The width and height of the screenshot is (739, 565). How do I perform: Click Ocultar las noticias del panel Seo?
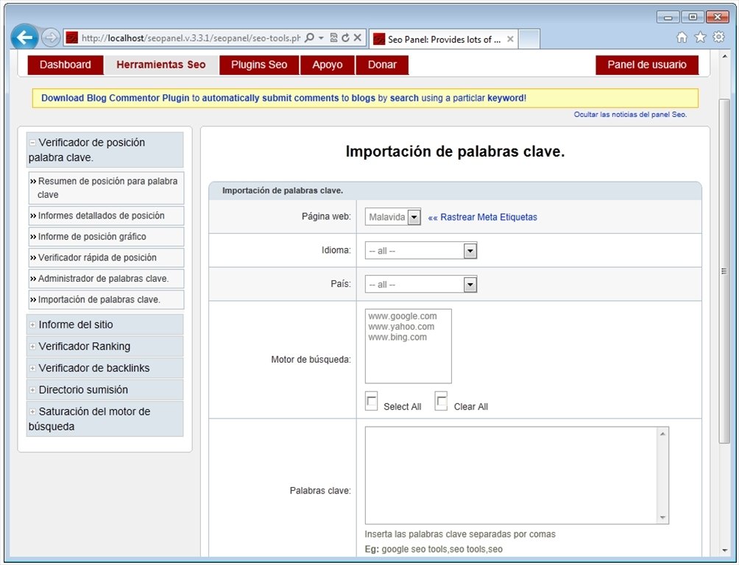point(630,115)
